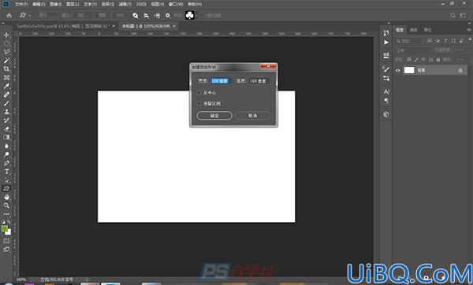473x285 pixels.
Task: Toggle the type layer filter icon
Action: coord(445,41)
